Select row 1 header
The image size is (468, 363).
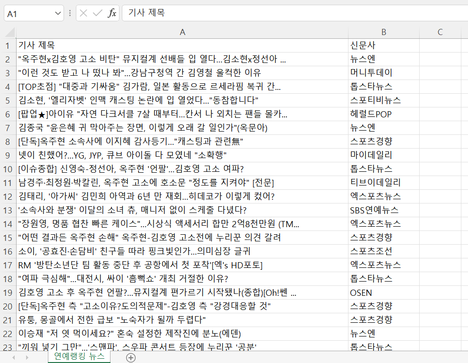point(8,45)
